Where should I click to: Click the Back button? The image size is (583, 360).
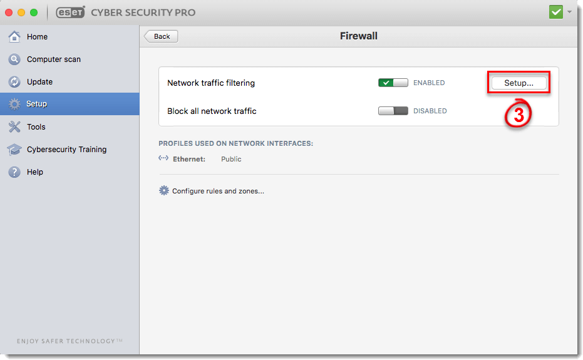pos(161,36)
